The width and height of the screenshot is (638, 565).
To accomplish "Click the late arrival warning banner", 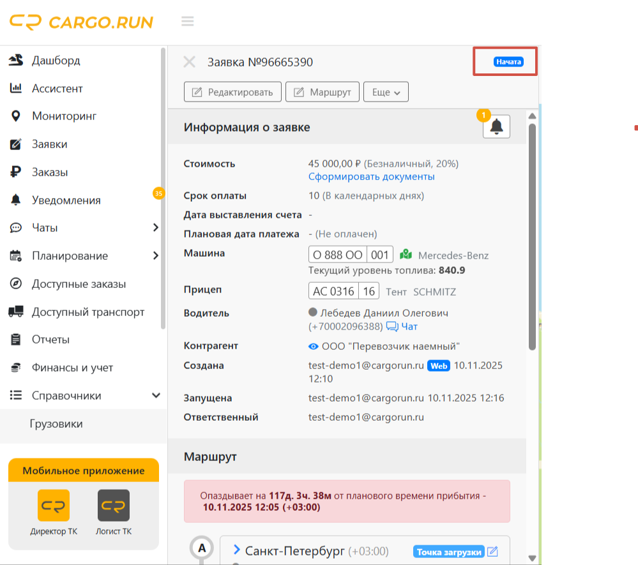I will tap(347, 502).
